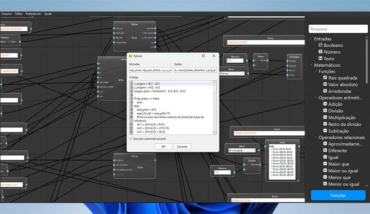Click code line 'area_pilar = b*h'

[x=146, y=110]
